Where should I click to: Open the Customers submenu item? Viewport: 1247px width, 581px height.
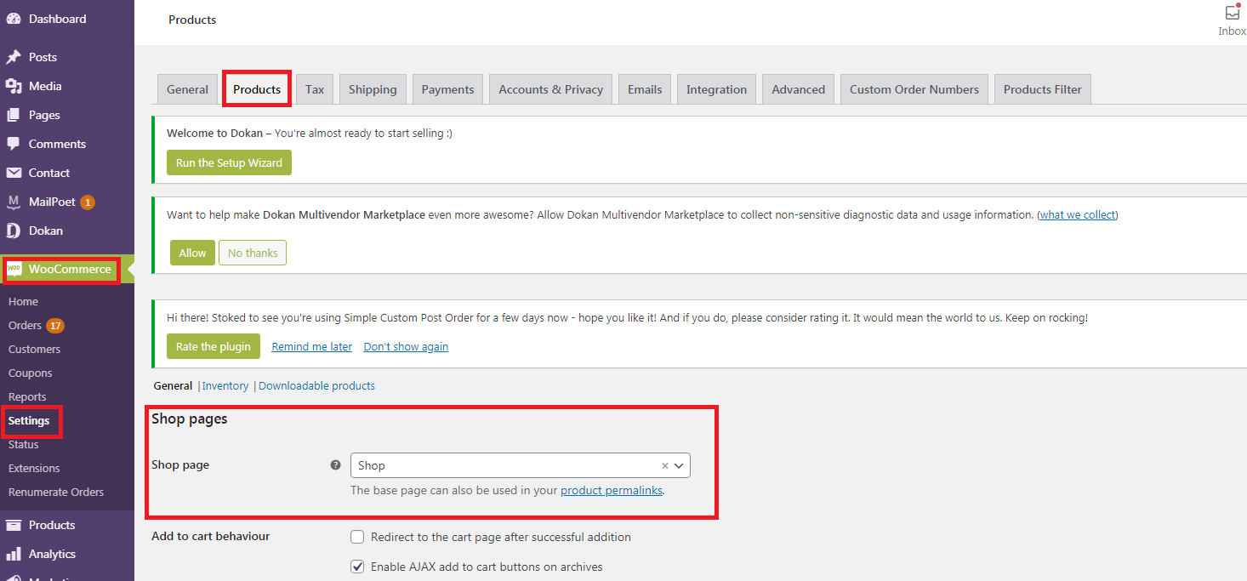[x=34, y=349]
